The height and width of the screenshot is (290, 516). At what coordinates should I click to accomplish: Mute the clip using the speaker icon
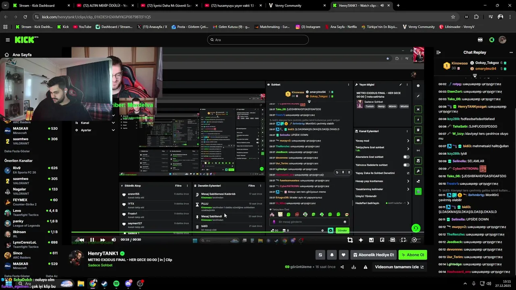114,240
